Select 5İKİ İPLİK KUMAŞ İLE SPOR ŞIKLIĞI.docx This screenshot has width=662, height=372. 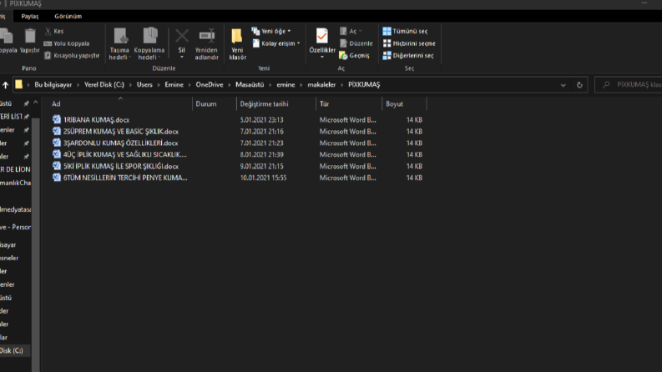click(121, 166)
